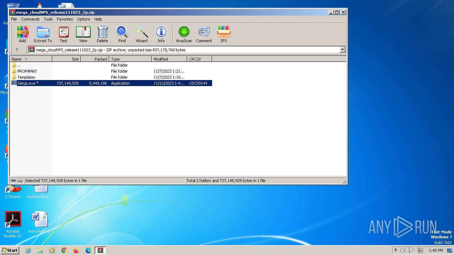
Task: Click the 5,449,186 packed value
Action: [98, 83]
